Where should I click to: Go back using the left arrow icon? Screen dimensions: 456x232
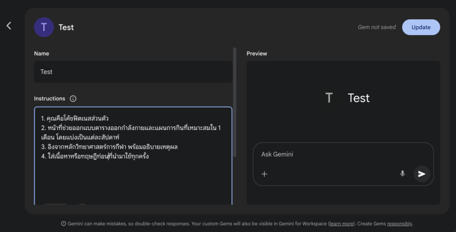pos(9,26)
